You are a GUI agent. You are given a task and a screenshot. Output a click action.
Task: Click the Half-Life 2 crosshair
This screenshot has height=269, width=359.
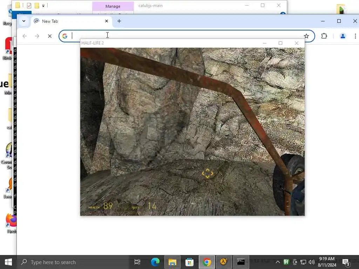pyautogui.click(x=208, y=173)
